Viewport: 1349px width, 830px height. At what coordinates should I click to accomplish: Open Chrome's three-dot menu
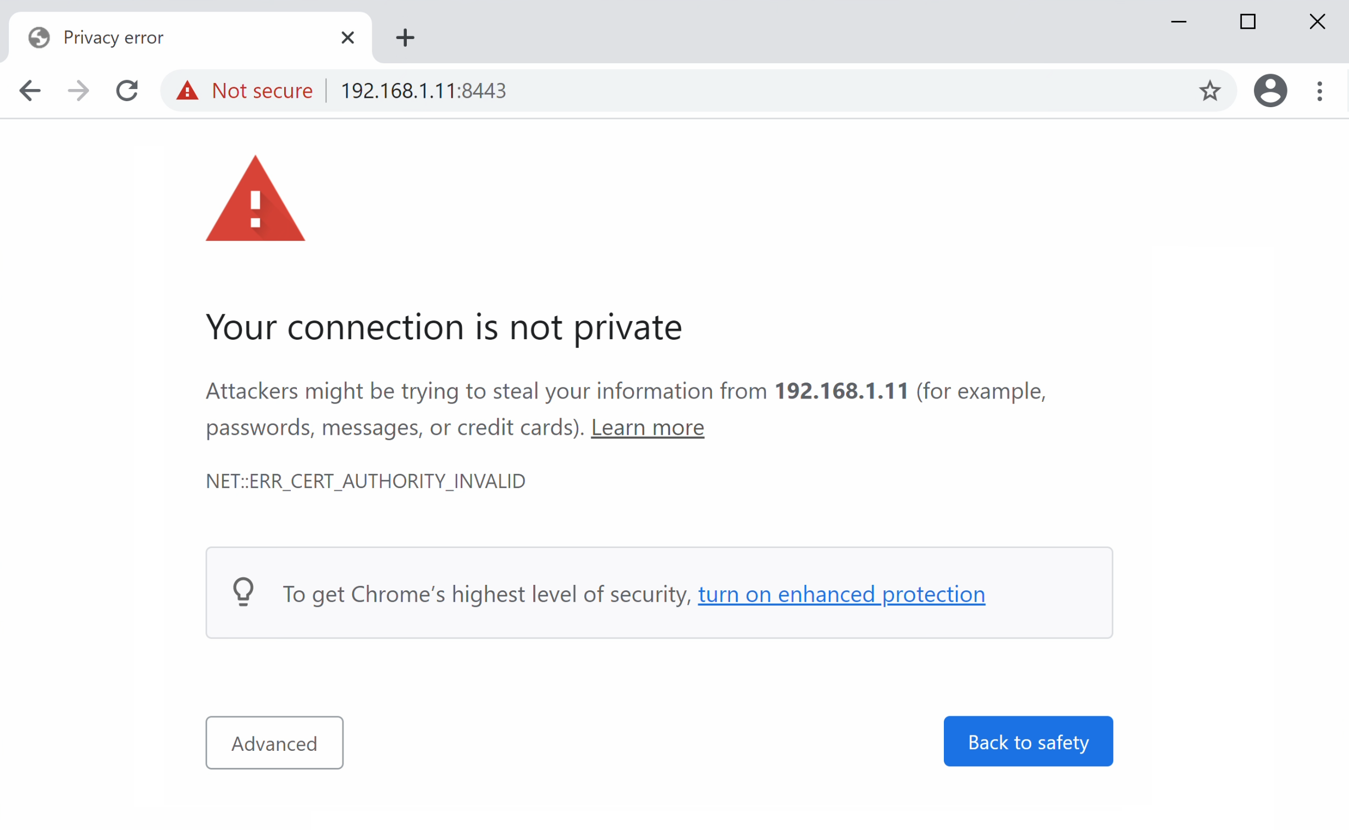point(1319,91)
